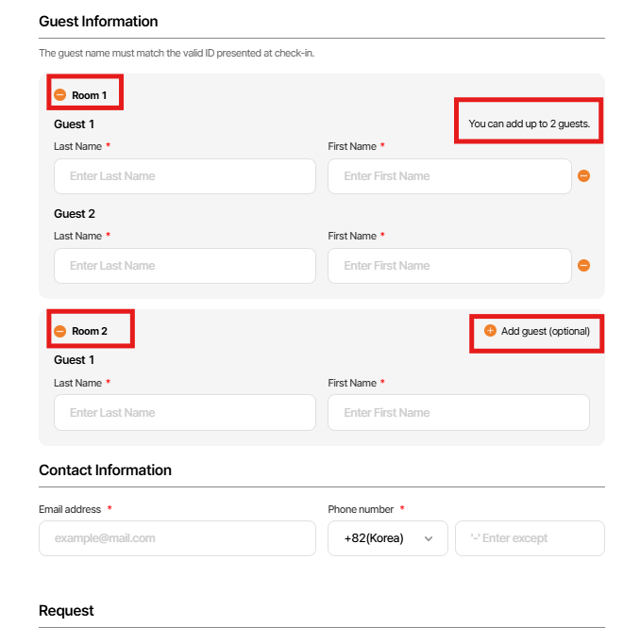Select Room 2 Guest 1 First Name field
Viewport: 640px width, 643px height.
point(458,413)
